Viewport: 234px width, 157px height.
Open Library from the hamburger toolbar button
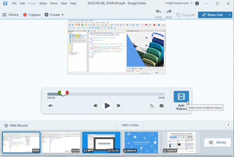[x=11, y=15]
